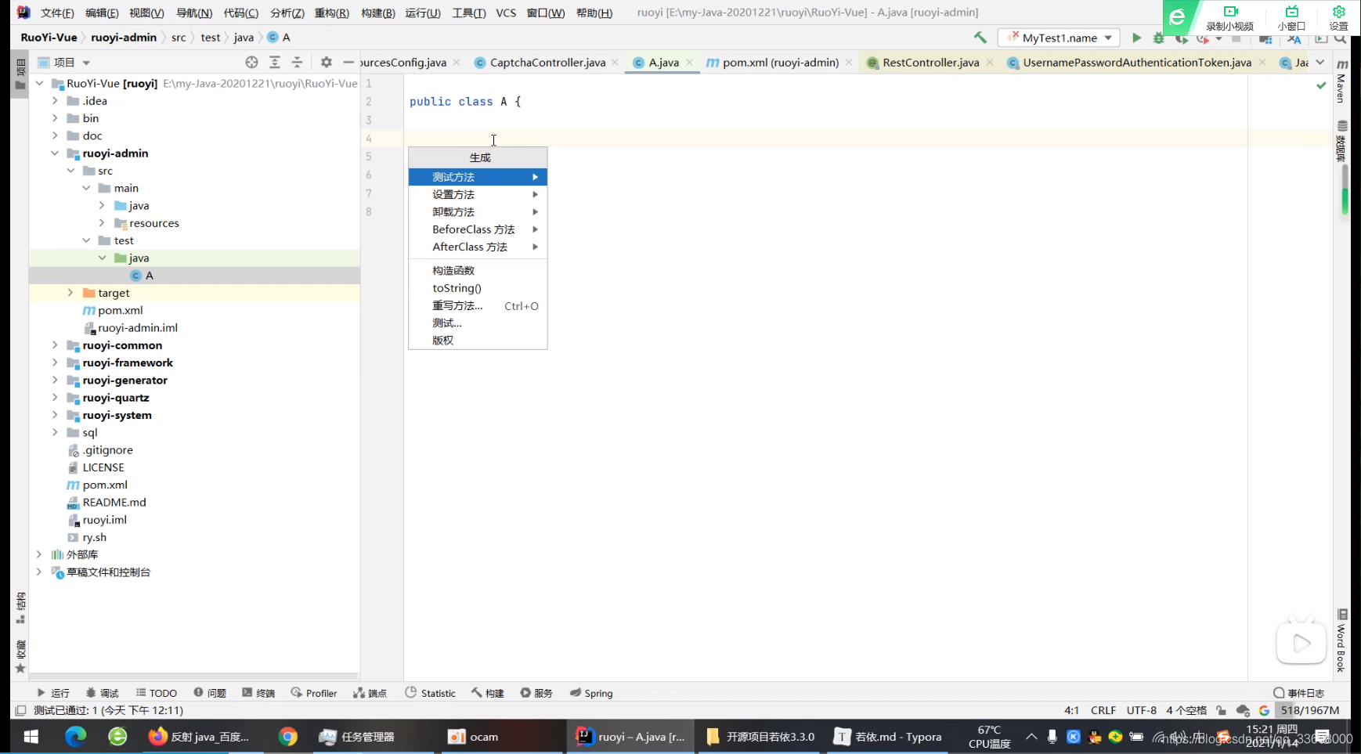Collapse the ruoyi-admin module
The height and width of the screenshot is (754, 1361).
tap(55, 153)
